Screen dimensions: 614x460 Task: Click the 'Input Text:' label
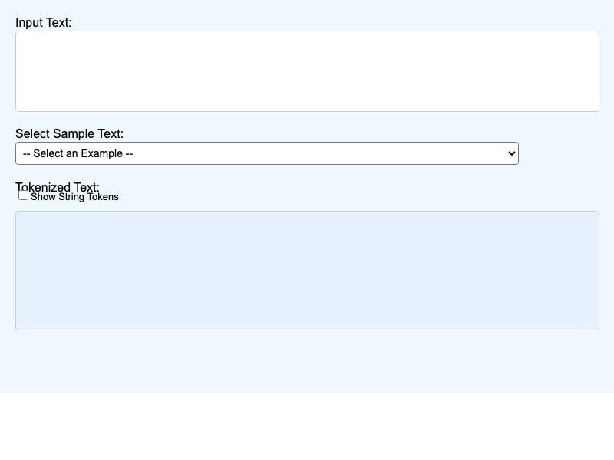[43, 22]
